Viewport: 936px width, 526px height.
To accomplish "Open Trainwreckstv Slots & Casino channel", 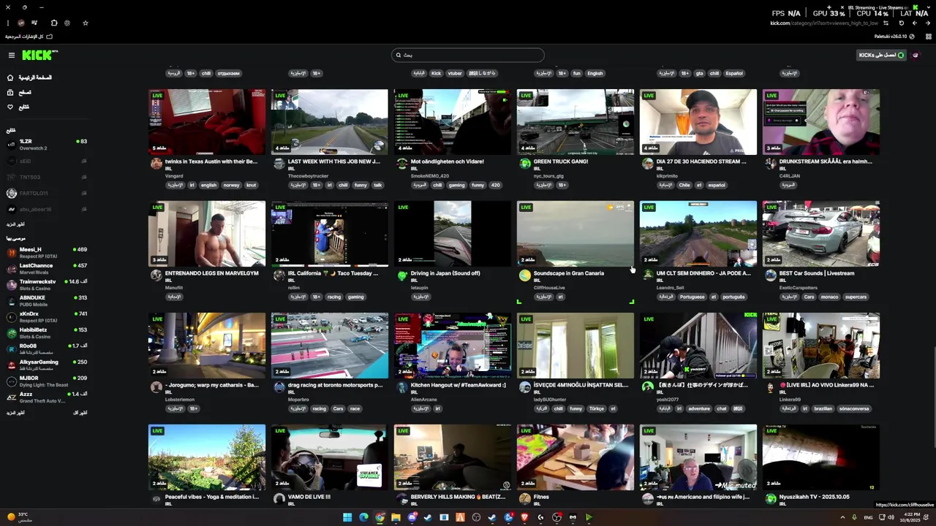I will pos(46,284).
